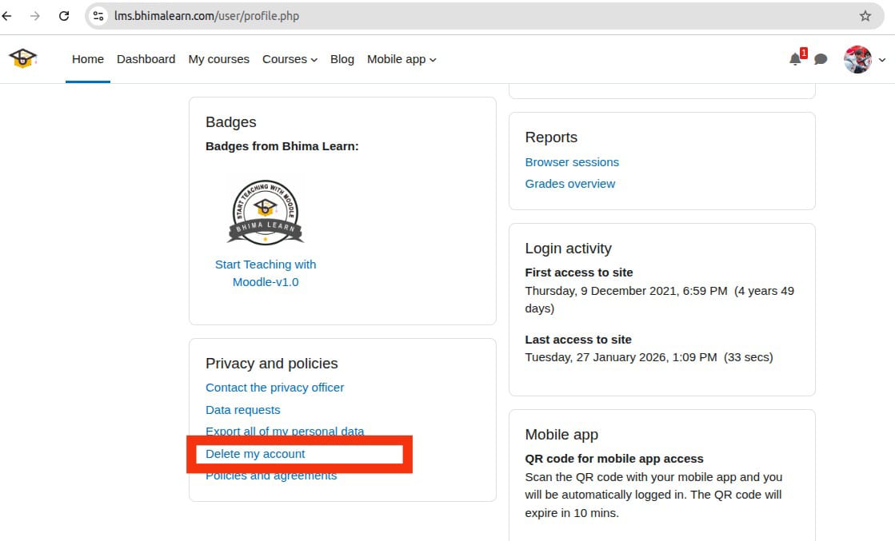Image resolution: width=895 pixels, height=541 pixels.
Task: Open the messaging speech bubble icon
Action: click(x=820, y=59)
